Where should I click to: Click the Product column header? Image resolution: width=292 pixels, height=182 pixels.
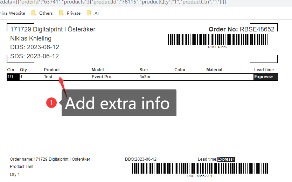pos(52,70)
